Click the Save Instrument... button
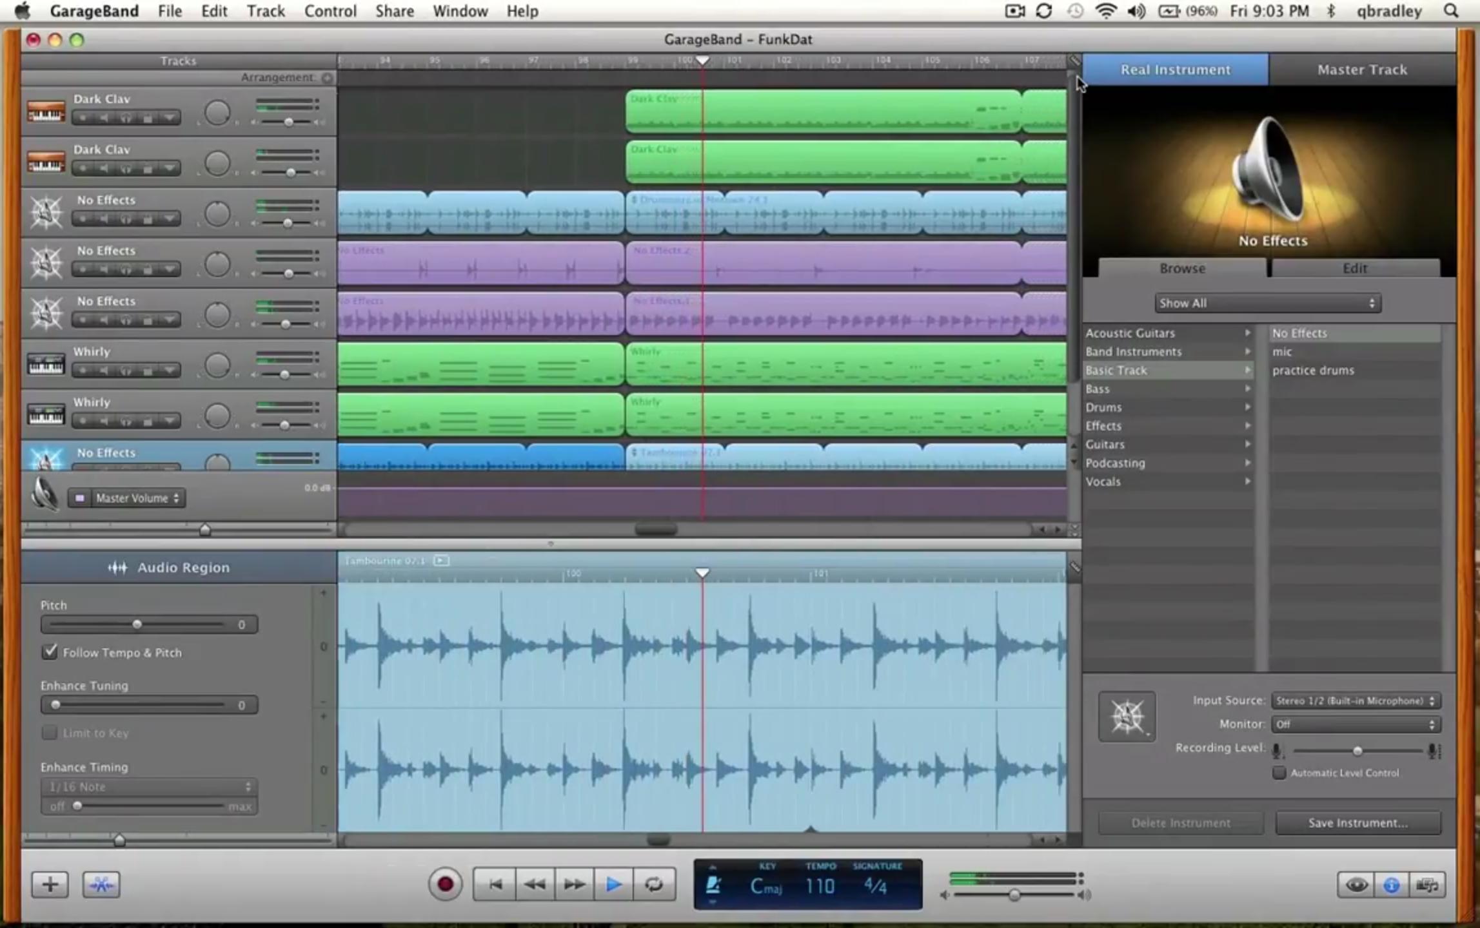The height and width of the screenshot is (928, 1480). click(1358, 823)
